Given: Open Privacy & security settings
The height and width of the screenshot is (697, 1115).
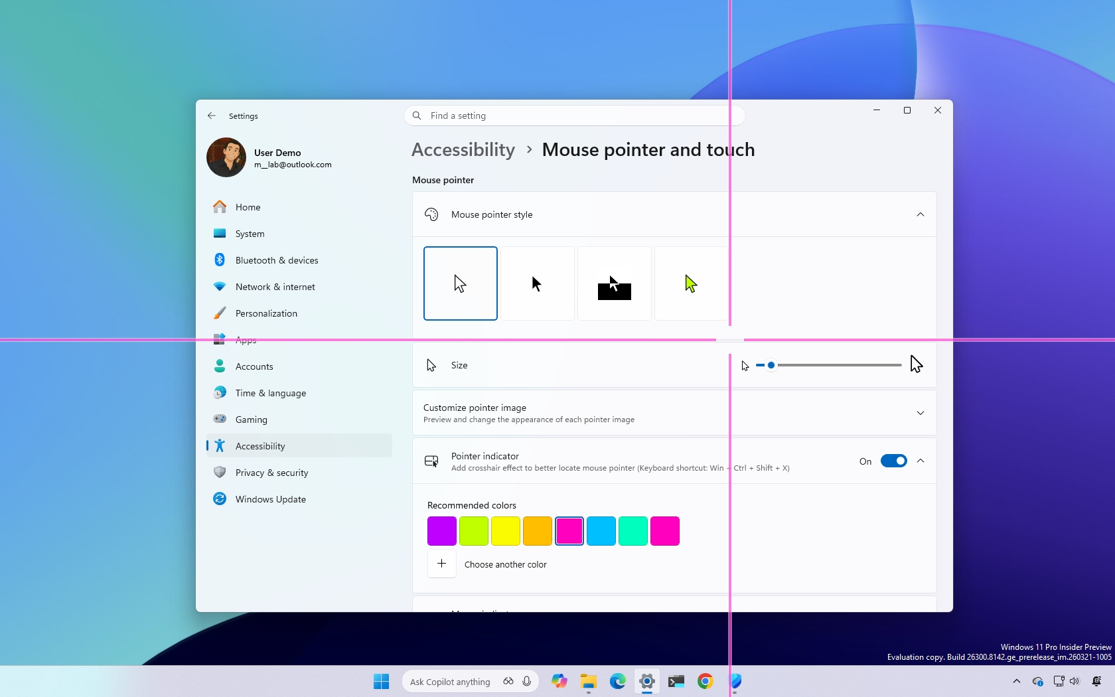Looking at the screenshot, I should click(x=271, y=472).
